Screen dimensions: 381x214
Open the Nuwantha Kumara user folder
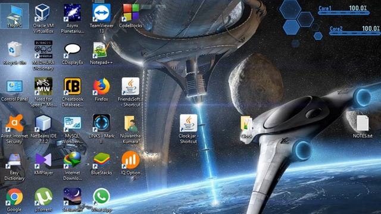[131, 130]
